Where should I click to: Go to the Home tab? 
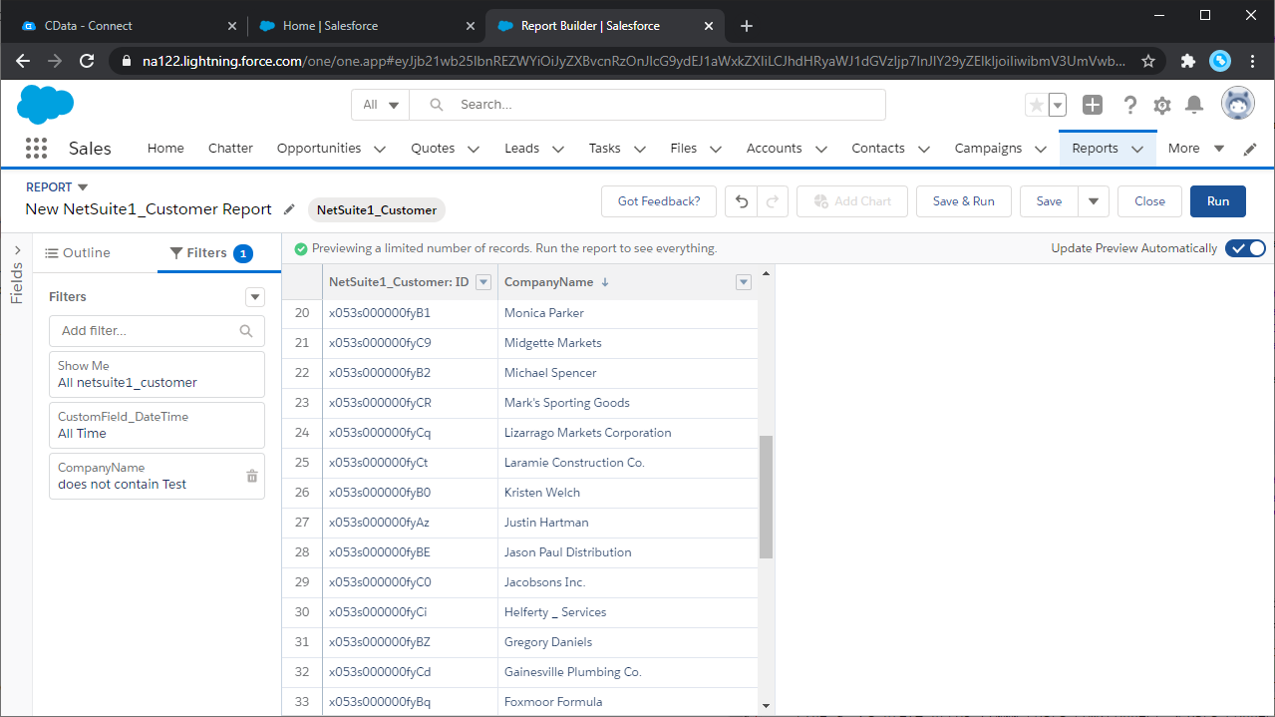(165, 149)
